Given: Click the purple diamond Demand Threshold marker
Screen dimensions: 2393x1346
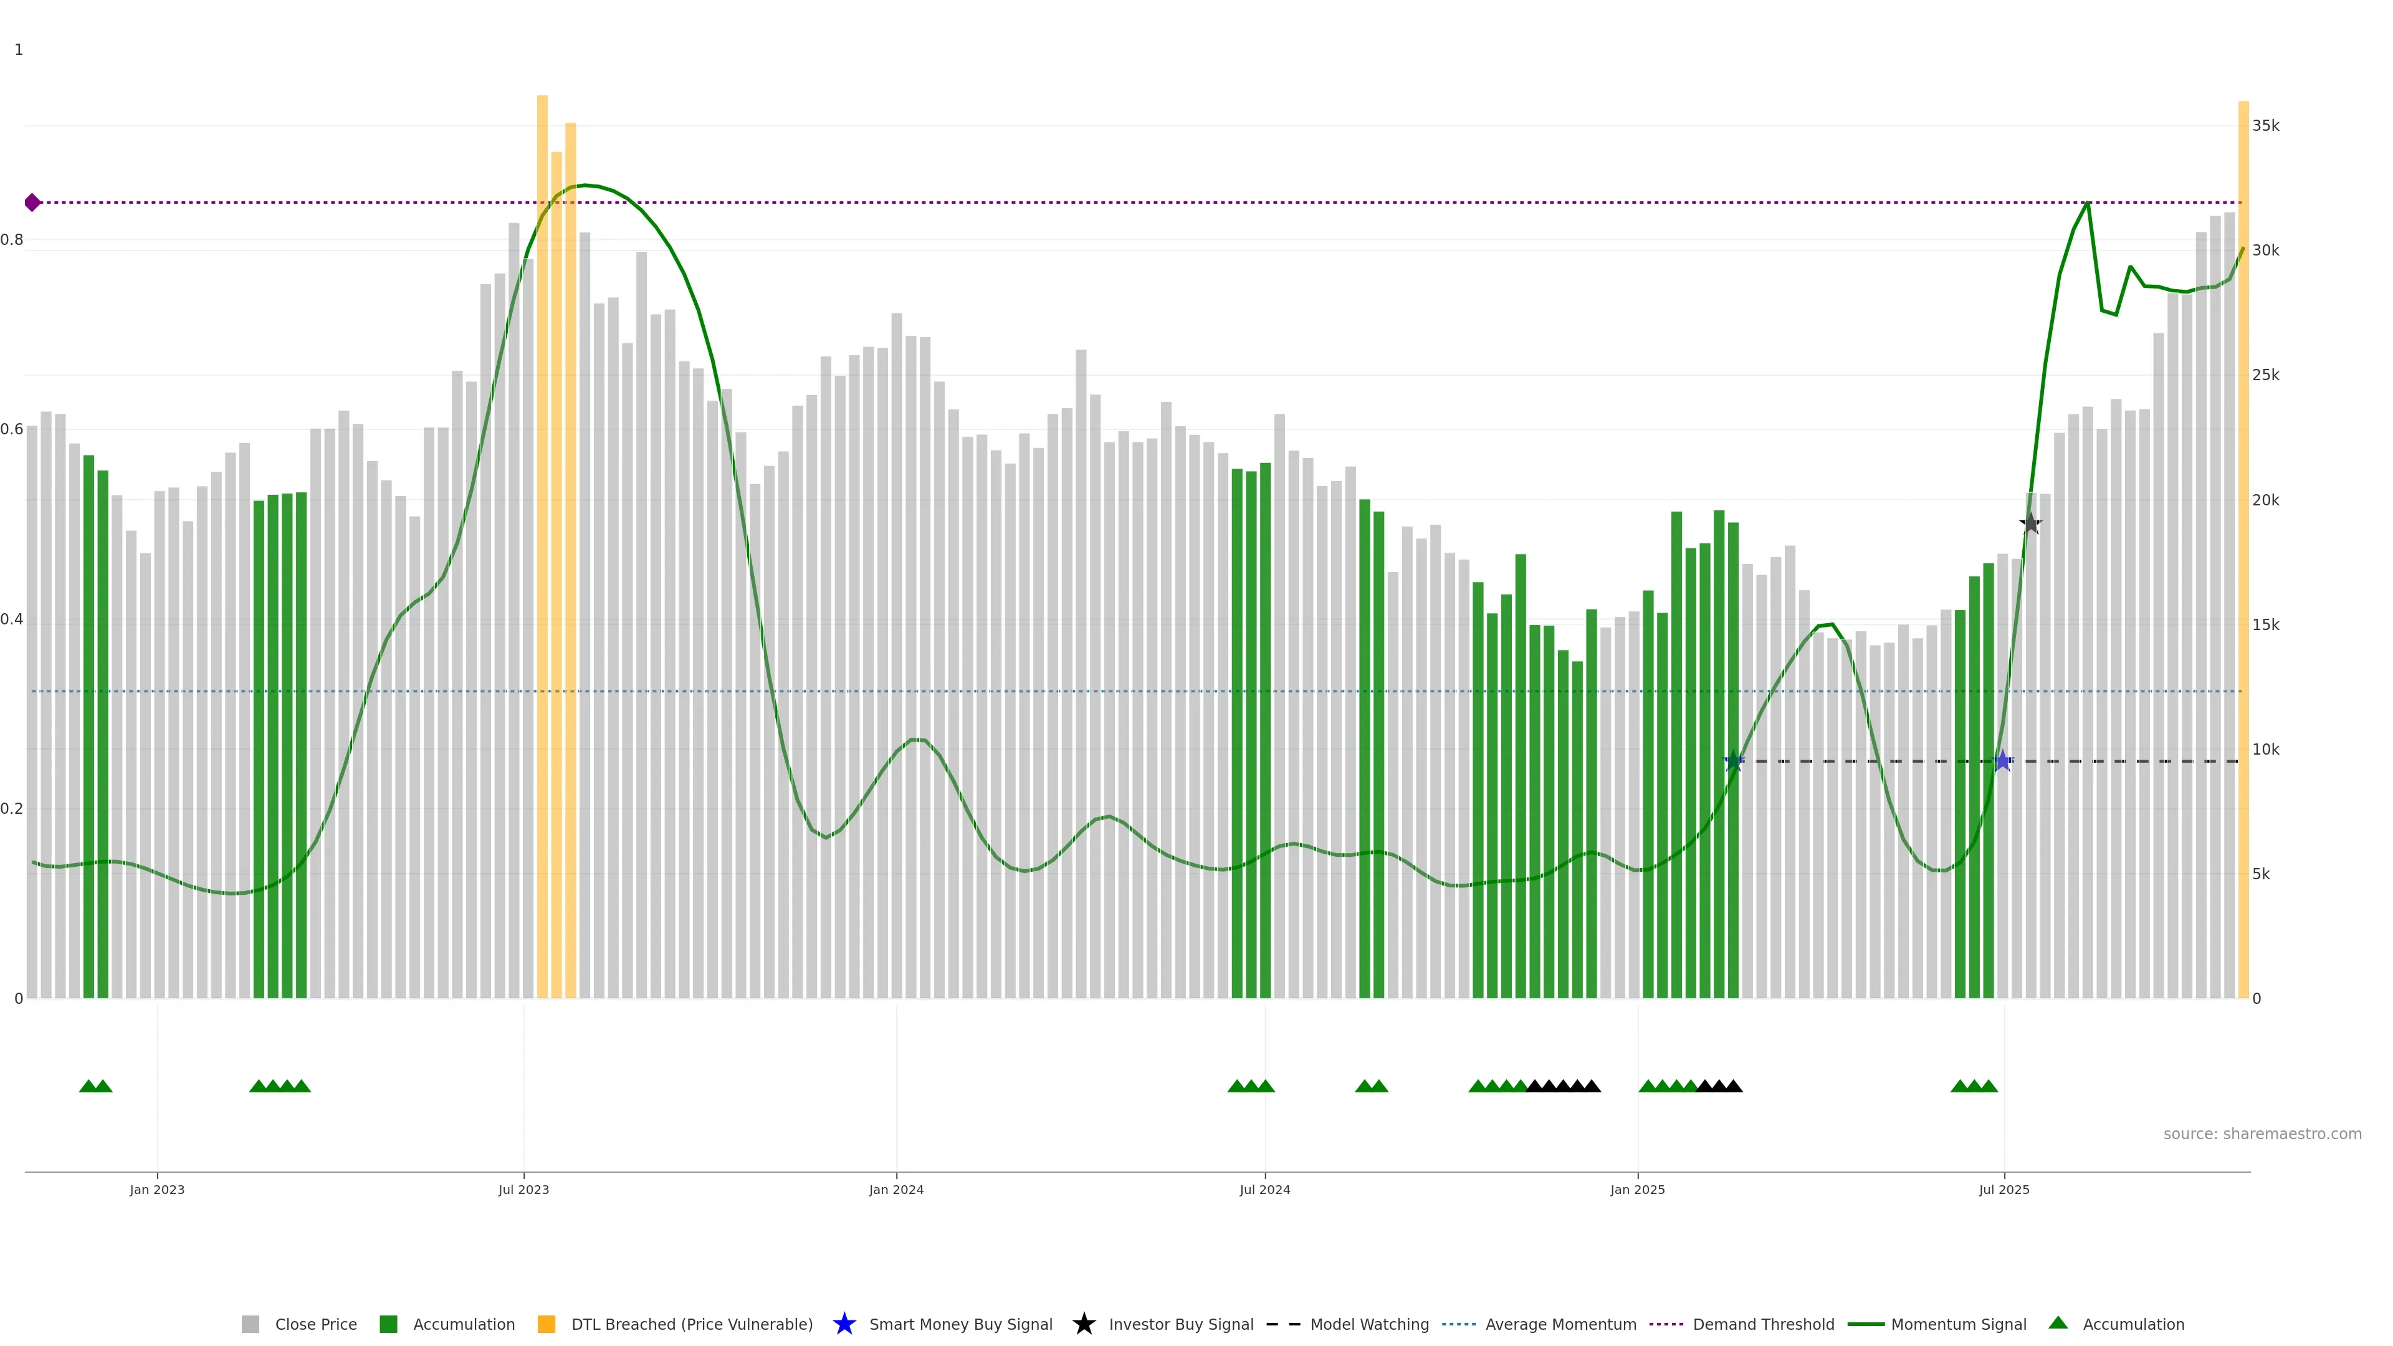Looking at the screenshot, I should (32, 203).
